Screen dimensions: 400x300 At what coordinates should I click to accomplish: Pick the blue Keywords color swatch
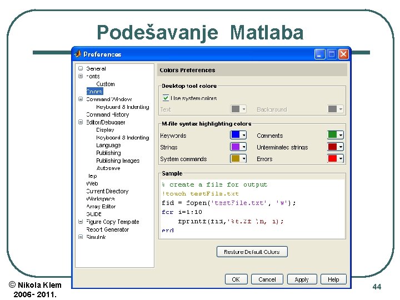coord(236,134)
